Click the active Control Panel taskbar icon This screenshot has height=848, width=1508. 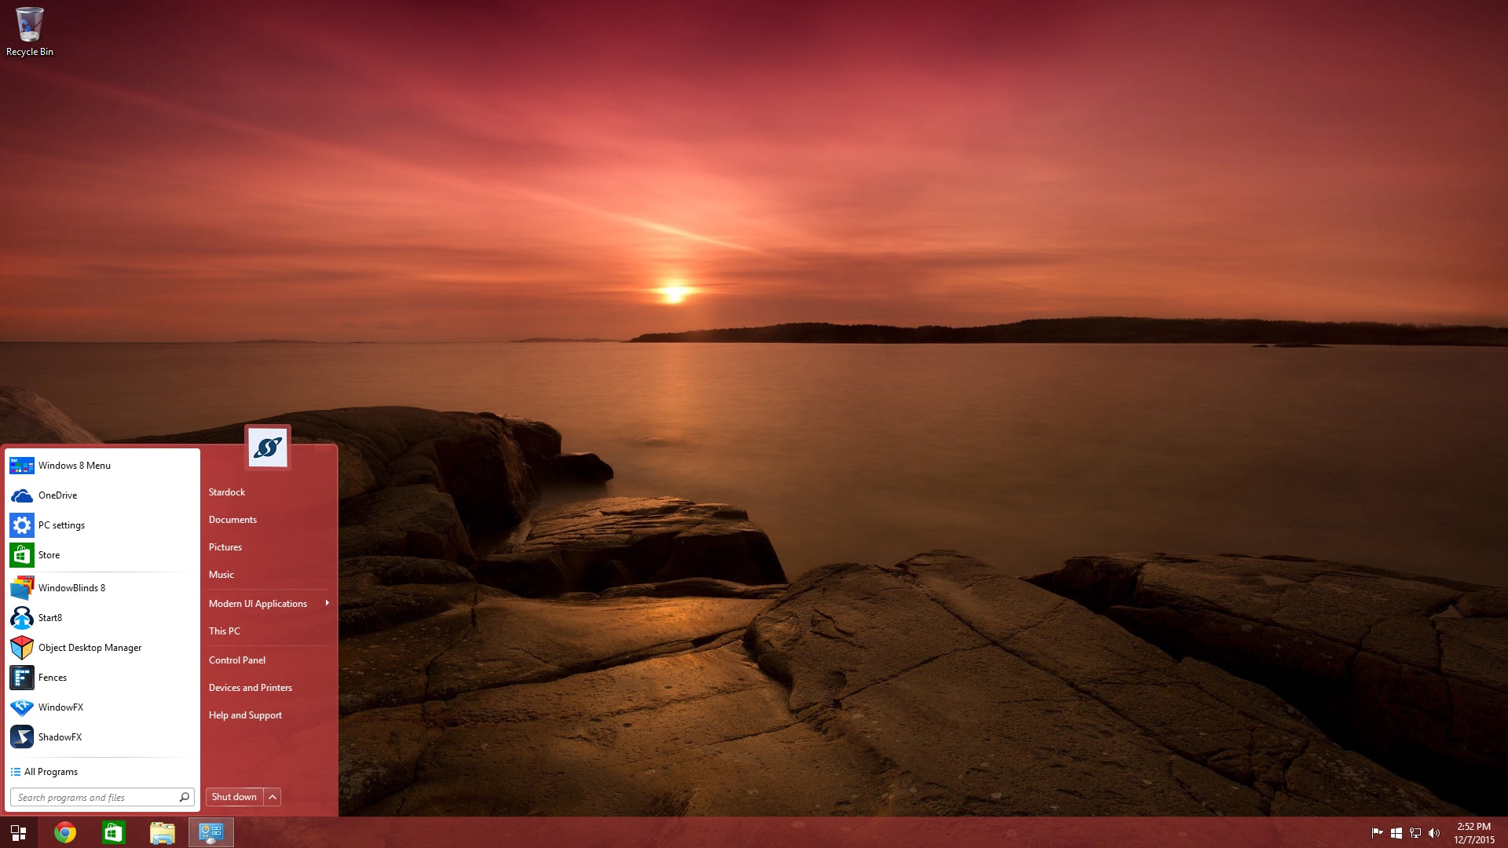coord(211,832)
